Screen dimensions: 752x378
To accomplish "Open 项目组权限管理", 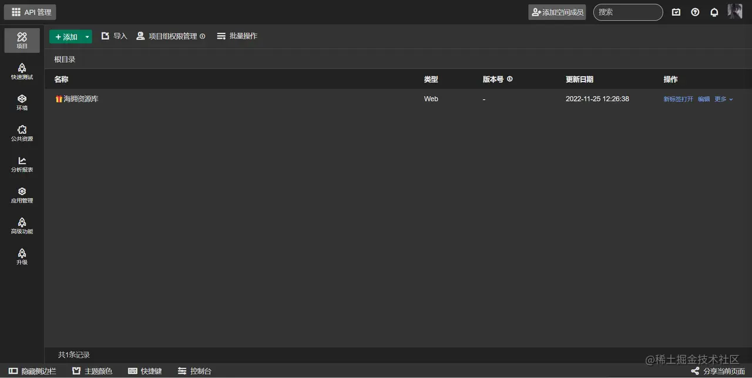I will (166, 36).
